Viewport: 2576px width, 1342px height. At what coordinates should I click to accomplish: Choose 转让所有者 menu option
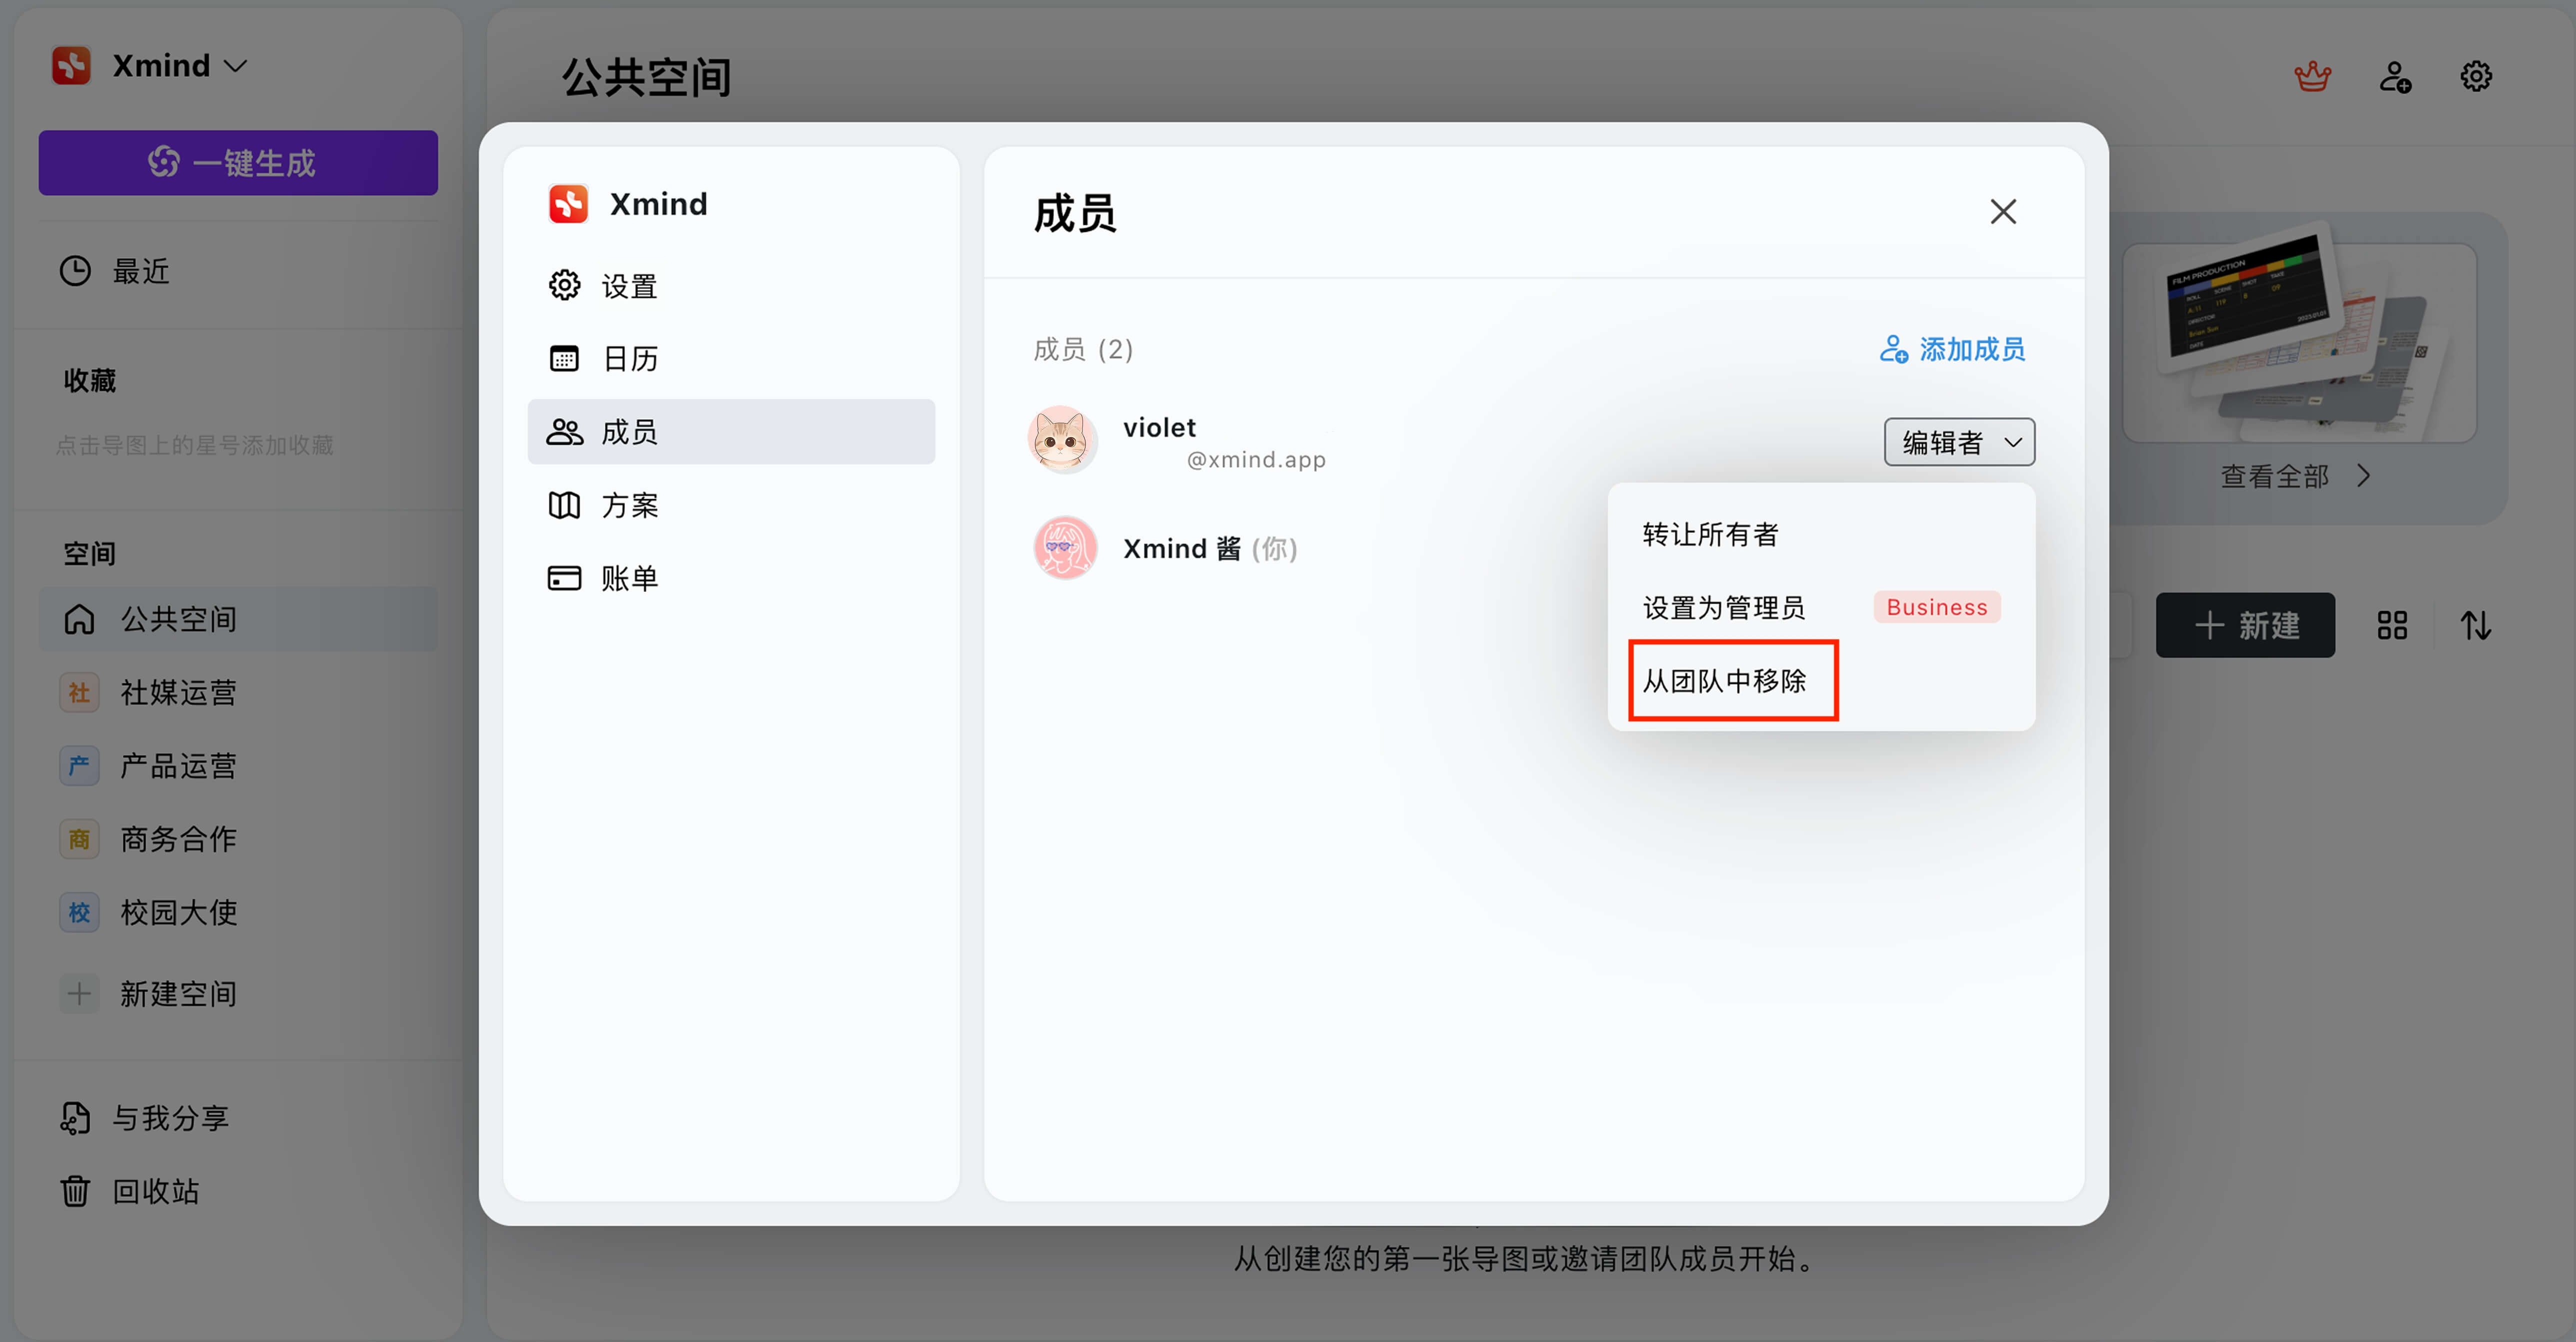(x=1710, y=535)
